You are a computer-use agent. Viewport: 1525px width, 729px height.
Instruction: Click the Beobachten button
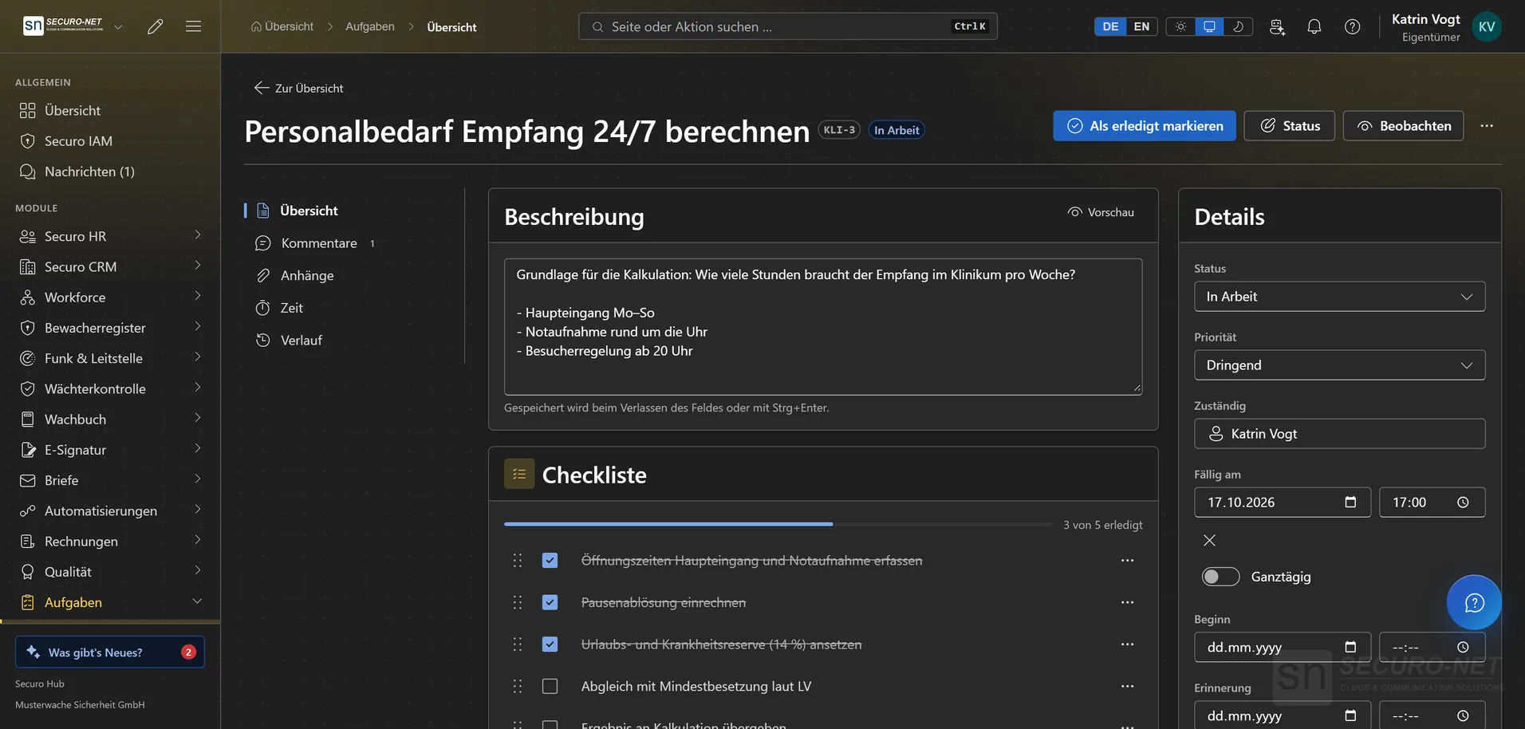point(1403,126)
